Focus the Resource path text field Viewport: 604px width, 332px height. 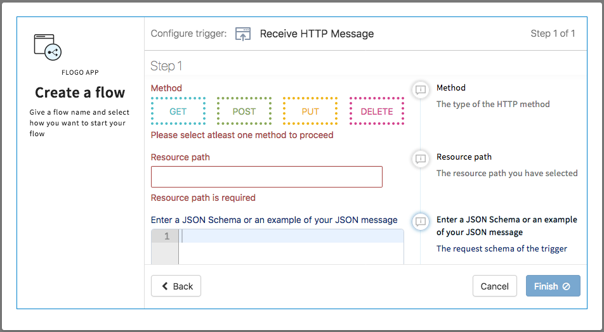266,177
